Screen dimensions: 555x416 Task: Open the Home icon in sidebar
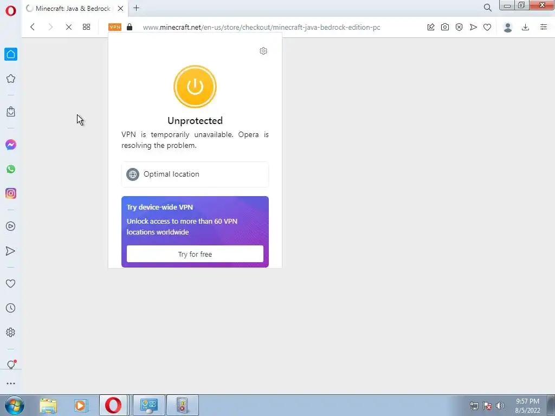click(11, 54)
